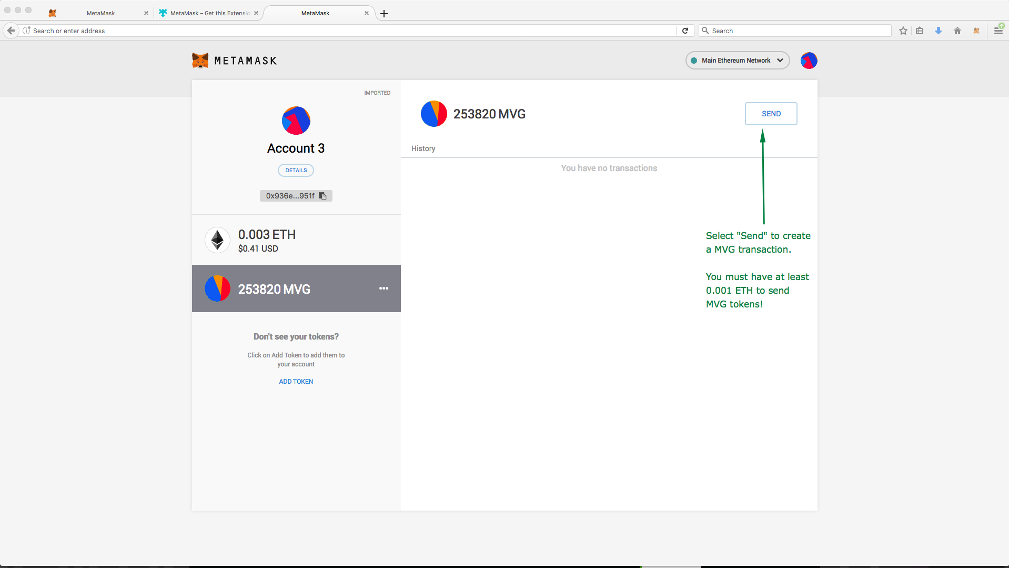Reload the page
The height and width of the screenshot is (568, 1009).
[x=685, y=31]
